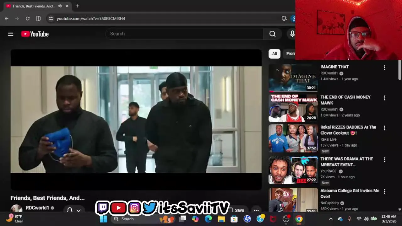The height and width of the screenshot is (226, 402).
Task: Open the Rakai RIZZES BADDIES thumbnail
Action: pos(293,138)
